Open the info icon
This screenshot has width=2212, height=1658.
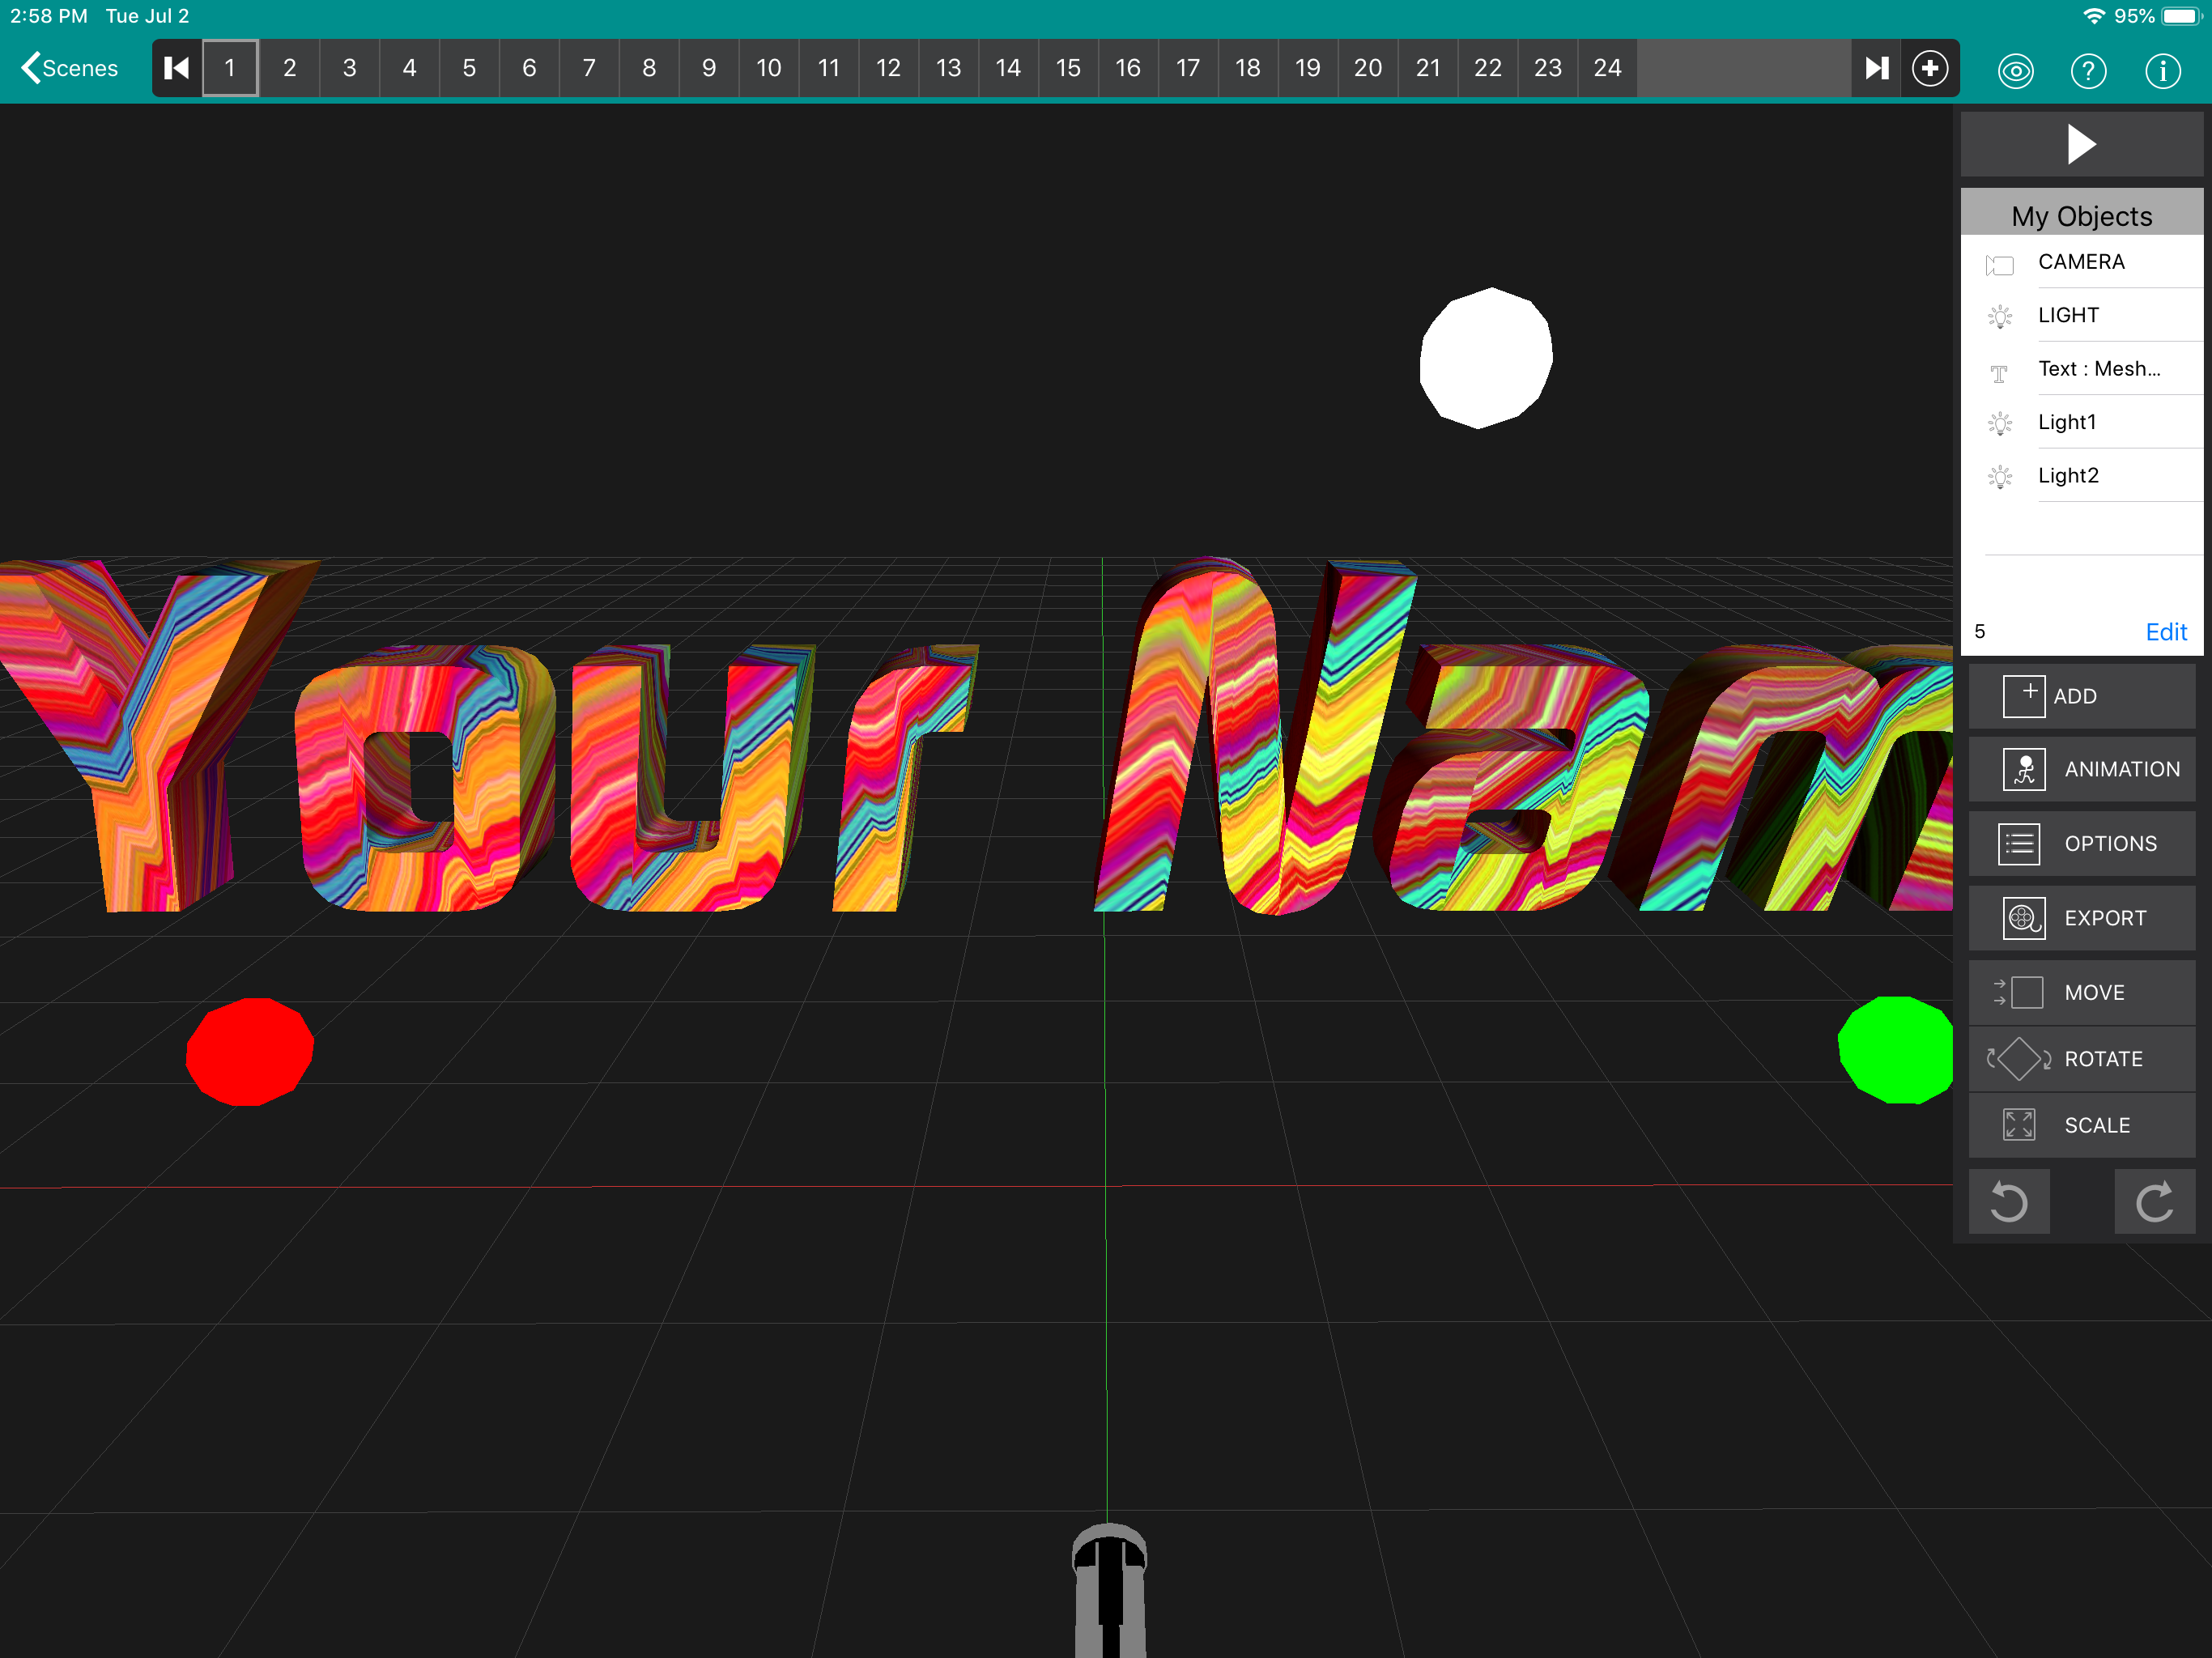(2162, 71)
